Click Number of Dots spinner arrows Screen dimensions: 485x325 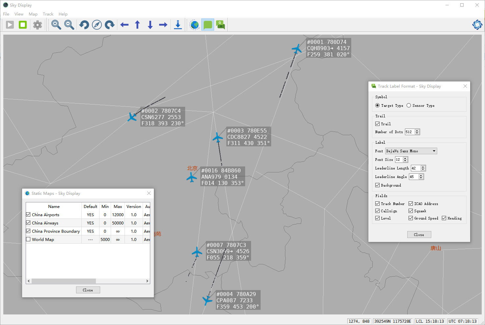[x=417, y=132]
